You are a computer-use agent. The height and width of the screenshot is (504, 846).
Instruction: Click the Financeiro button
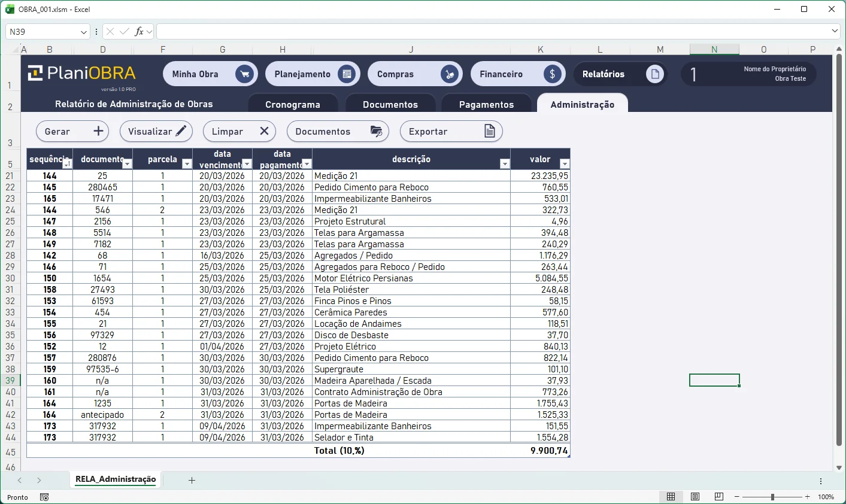point(518,74)
